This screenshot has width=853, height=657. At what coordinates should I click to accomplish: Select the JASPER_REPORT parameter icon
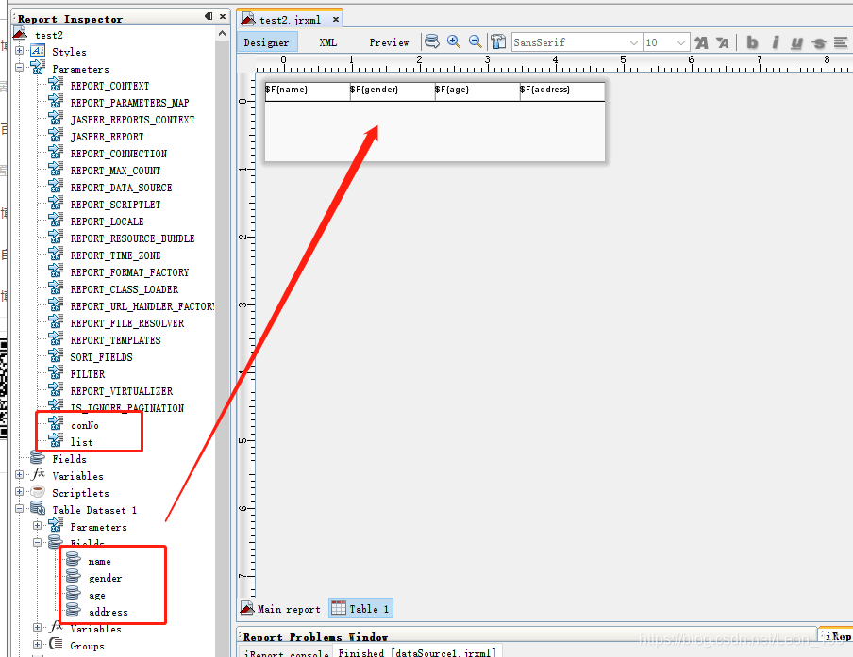(56, 135)
